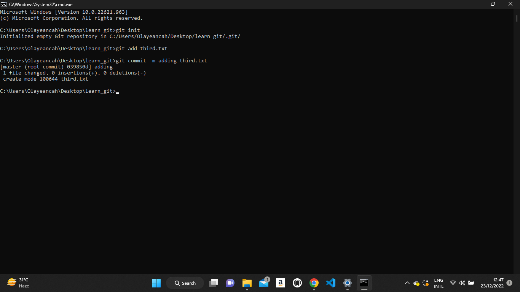The width and height of the screenshot is (520, 292).
Task: Click the sync update tray icon
Action: tap(426, 283)
